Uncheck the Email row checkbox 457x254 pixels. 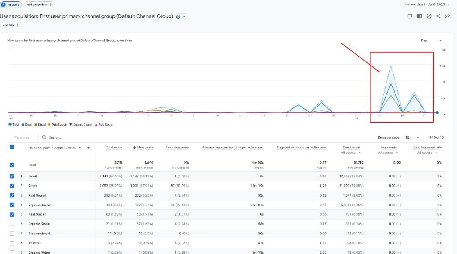coord(12,176)
